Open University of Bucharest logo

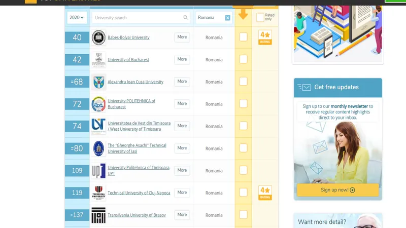coord(98,60)
